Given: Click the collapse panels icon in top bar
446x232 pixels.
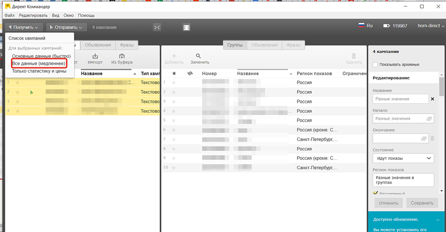Looking at the screenshot, I should pyautogui.click(x=157, y=27).
